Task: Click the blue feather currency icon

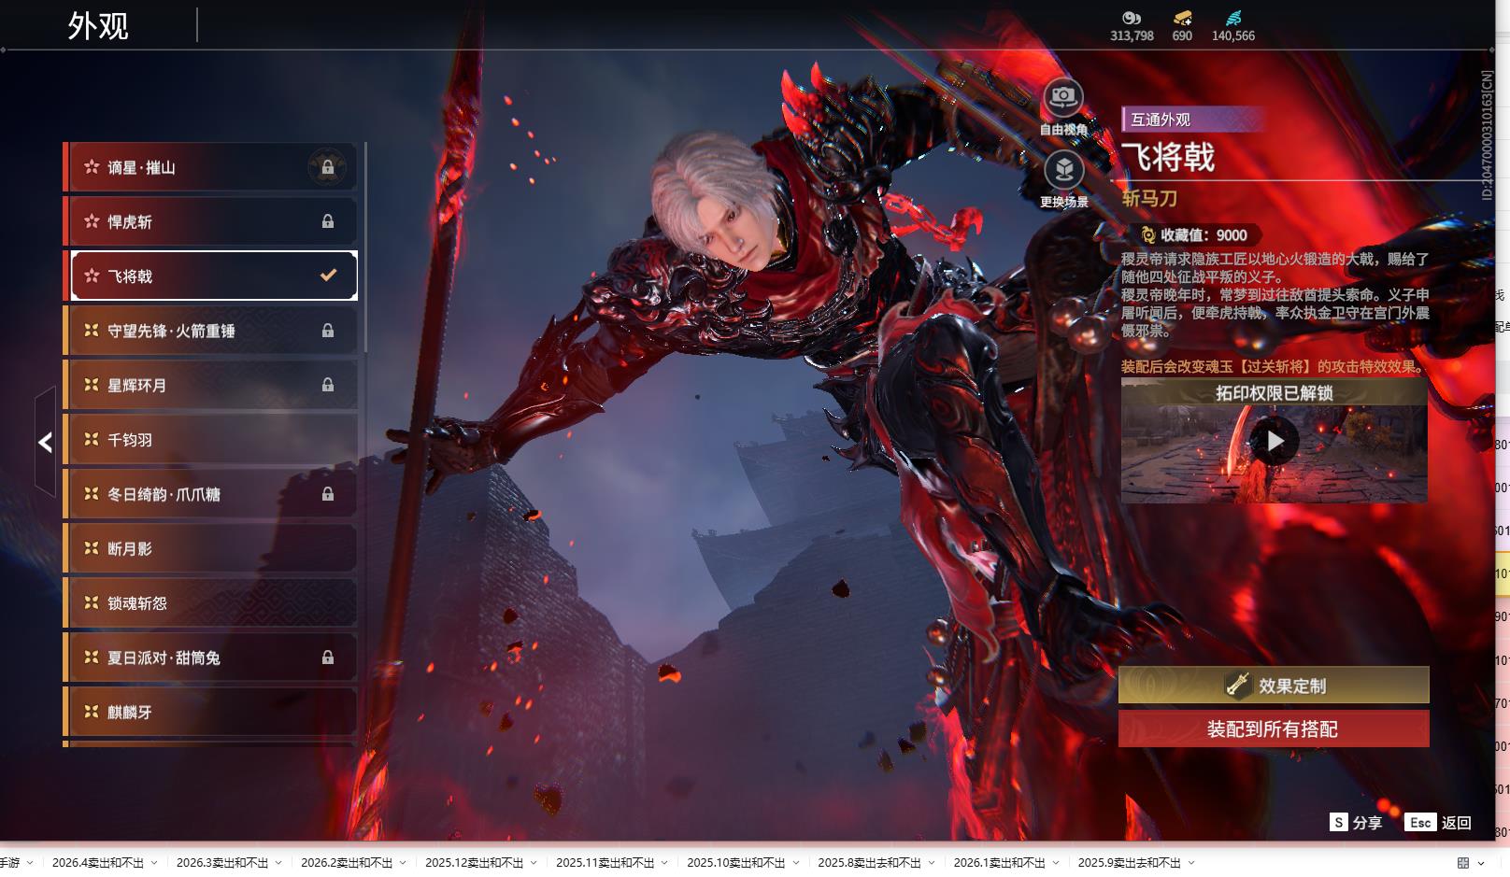Action: (1233, 18)
